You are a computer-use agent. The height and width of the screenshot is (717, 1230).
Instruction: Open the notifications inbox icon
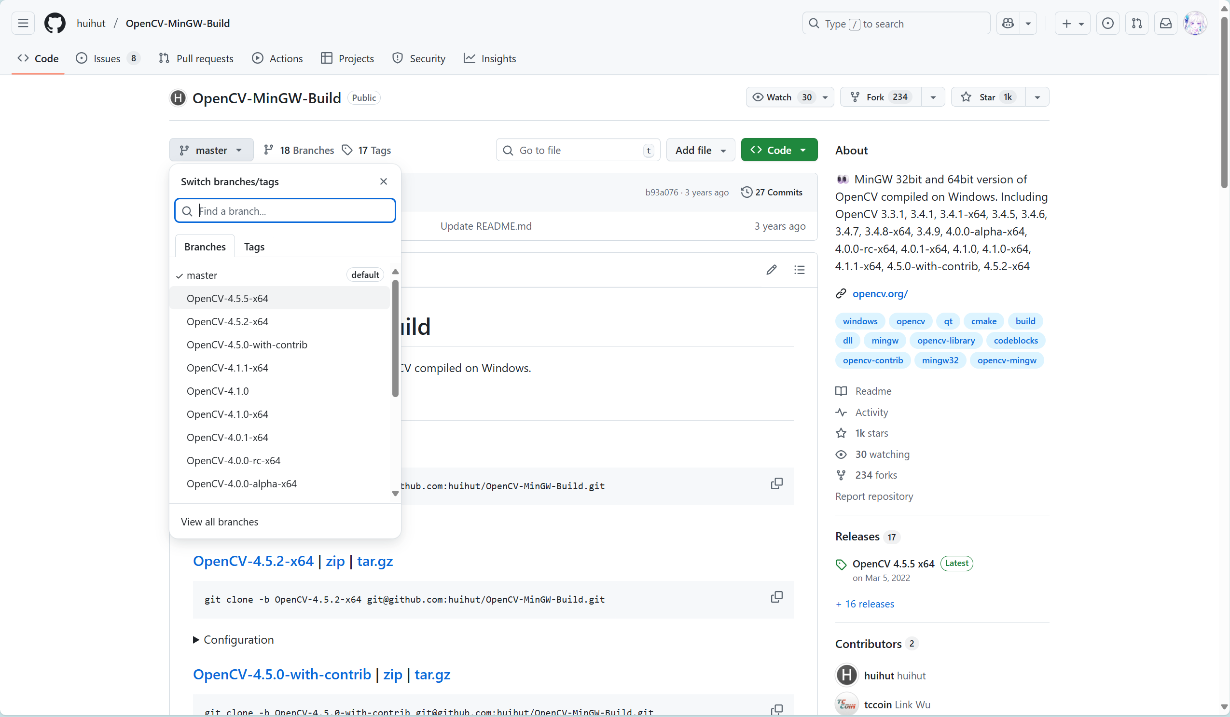(1165, 24)
